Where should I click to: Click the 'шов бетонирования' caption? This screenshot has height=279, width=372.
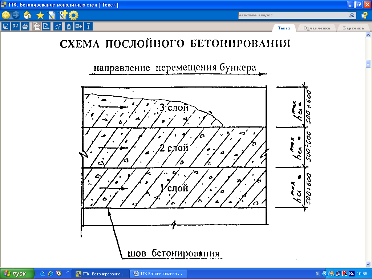(x=173, y=253)
